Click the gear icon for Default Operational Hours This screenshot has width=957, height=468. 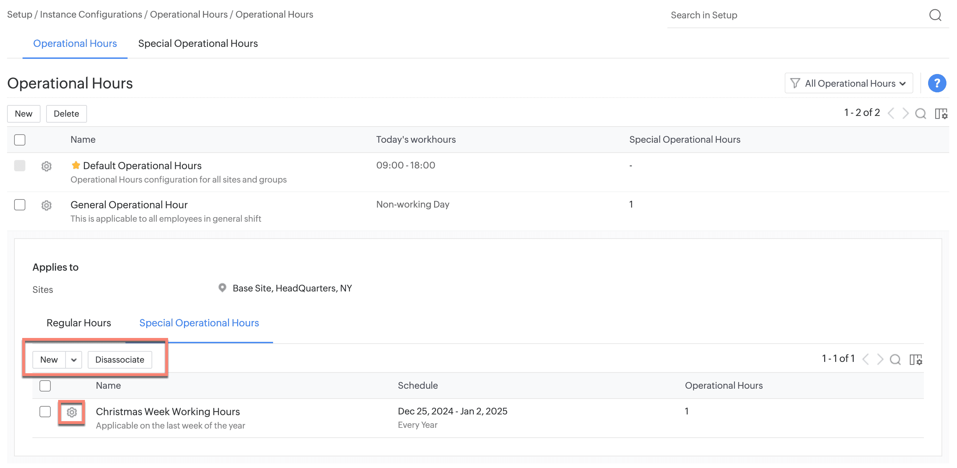(47, 166)
